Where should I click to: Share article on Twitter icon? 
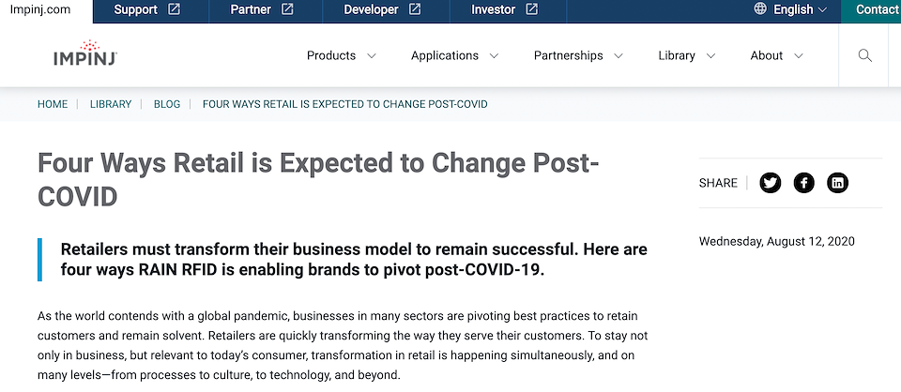(x=770, y=183)
